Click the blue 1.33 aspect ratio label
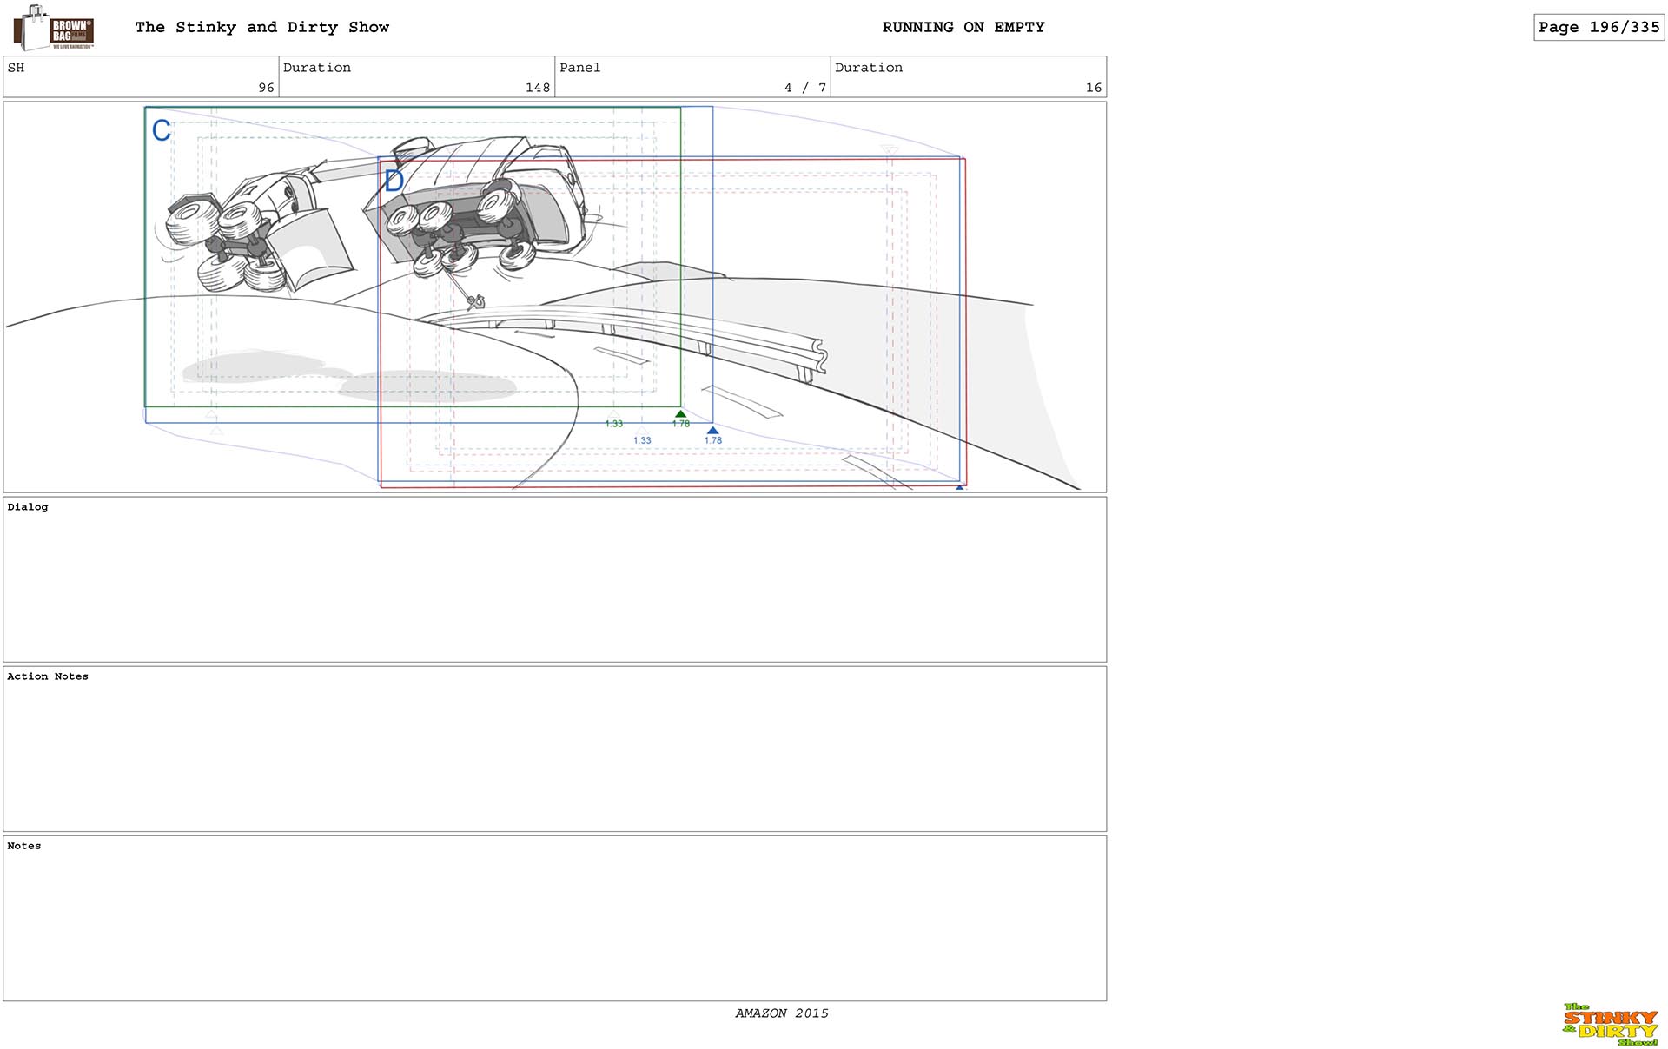 [642, 440]
